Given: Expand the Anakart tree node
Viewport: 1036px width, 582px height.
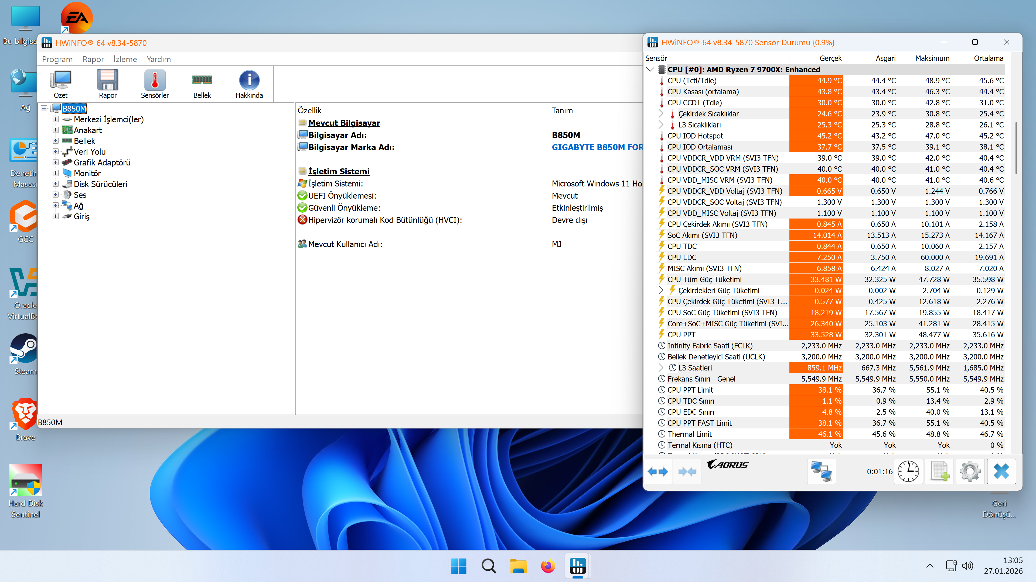Looking at the screenshot, I should pos(56,130).
